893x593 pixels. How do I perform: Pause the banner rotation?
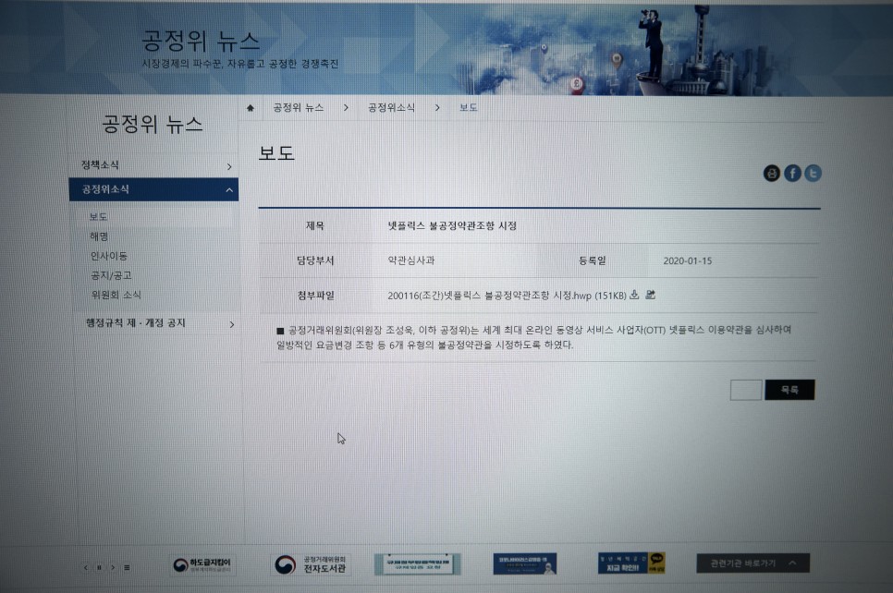point(99,567)
